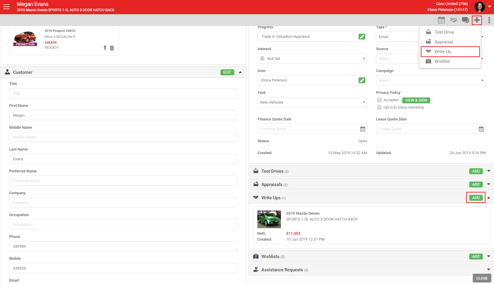Open the Lease Quote Date calendar picker
494x284 pixels.
[x=481, y=129]
